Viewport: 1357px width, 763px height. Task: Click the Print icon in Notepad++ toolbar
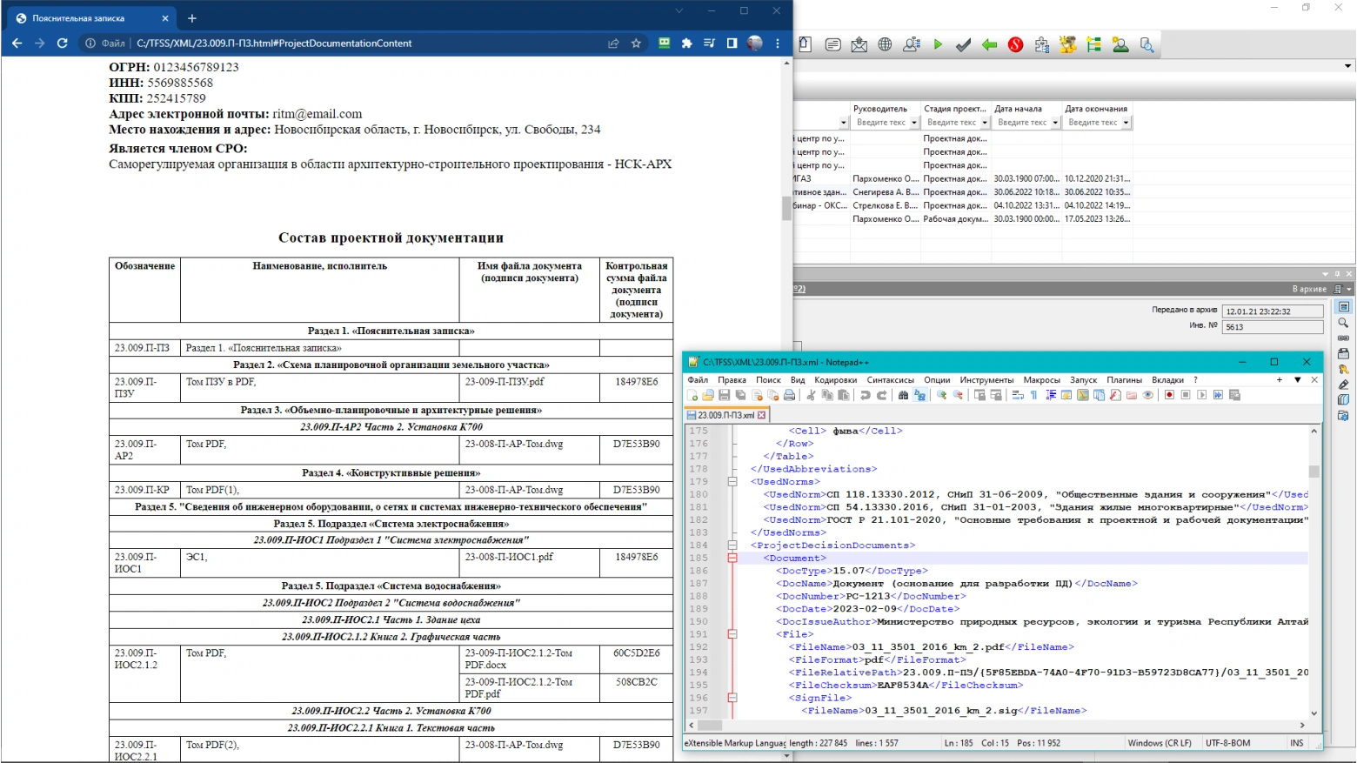click(x=789, y=395)
